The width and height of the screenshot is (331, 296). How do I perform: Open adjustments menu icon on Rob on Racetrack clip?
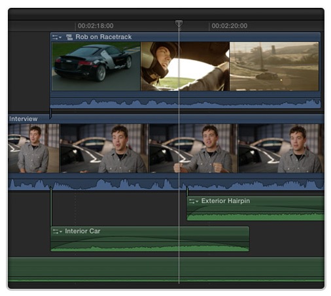(55, 37)
